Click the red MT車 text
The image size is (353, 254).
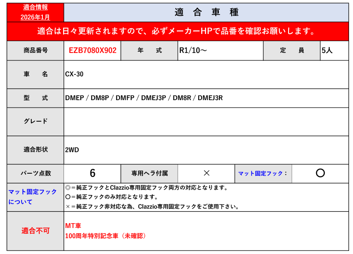coord(73,225)
